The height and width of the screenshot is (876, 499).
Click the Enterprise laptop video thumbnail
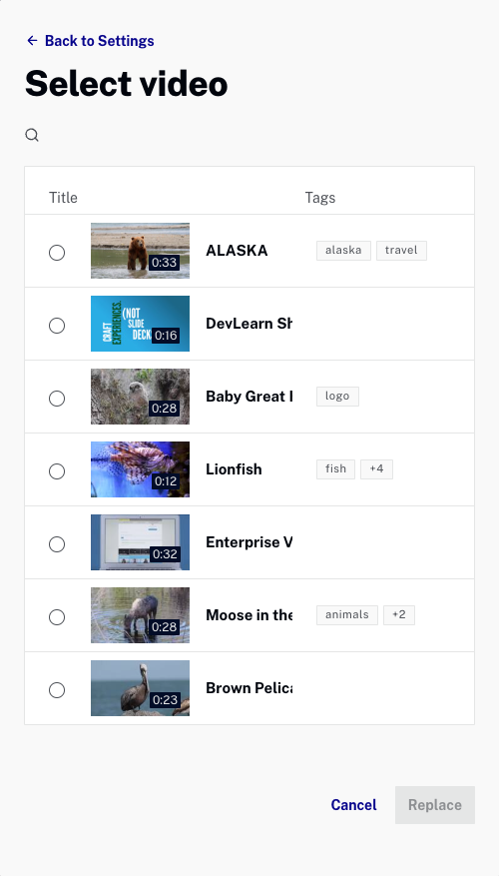click(x=140, y=542)
